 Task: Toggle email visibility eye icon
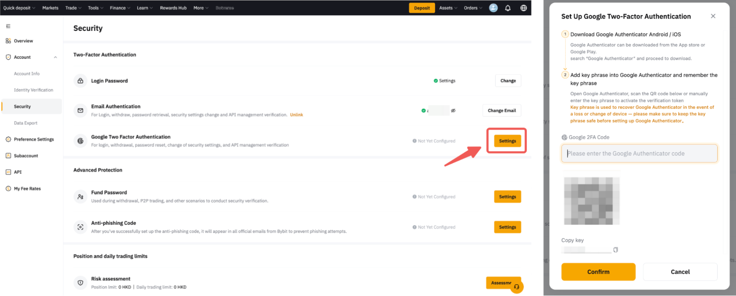pos(453,111)
